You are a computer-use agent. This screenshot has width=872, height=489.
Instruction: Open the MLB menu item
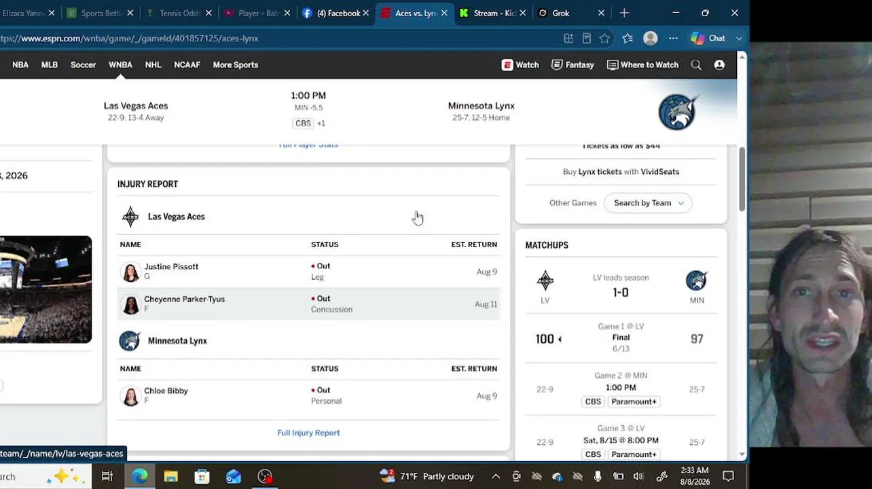pos(50,65)
